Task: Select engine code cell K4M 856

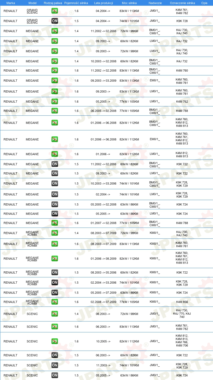Action: point(182,302)
